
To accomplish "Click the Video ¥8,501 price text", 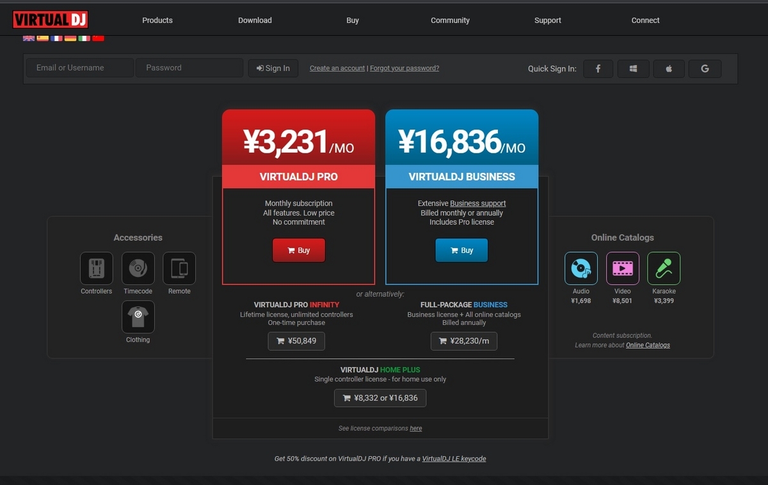I will coord(623,301).
